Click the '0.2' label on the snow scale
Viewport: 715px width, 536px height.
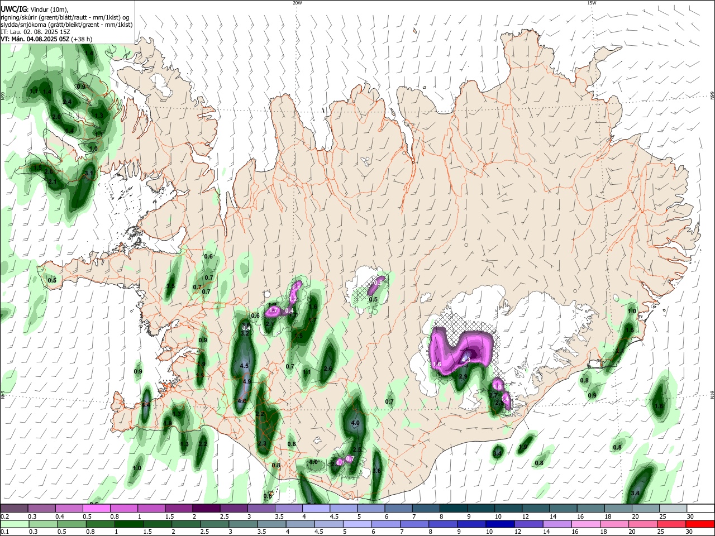click(x=4, y=516)
